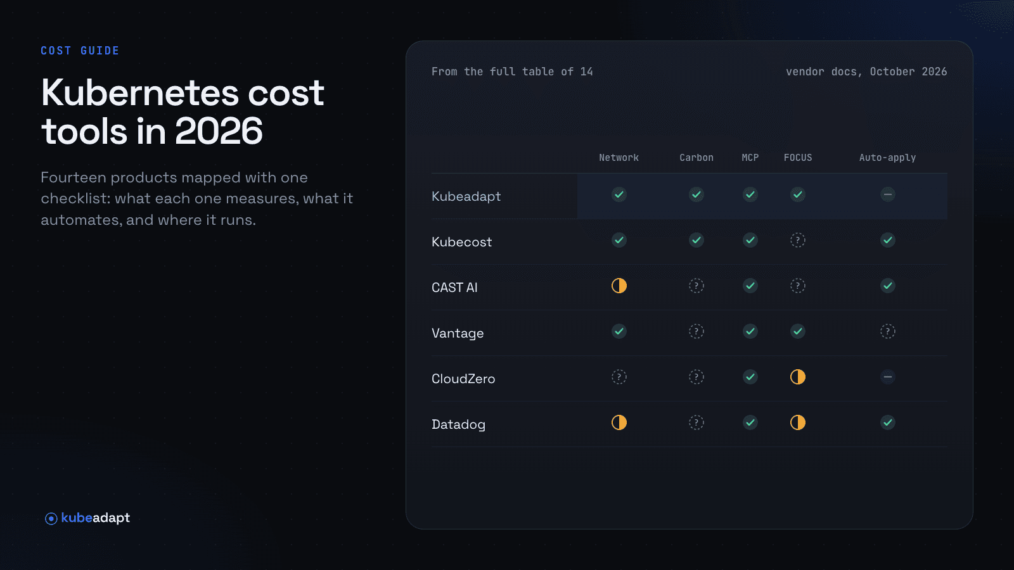Viewport: 1014px width, 570px height.
Task: Click Datadog's Network half-circle icon
Action: click(619, 422)
